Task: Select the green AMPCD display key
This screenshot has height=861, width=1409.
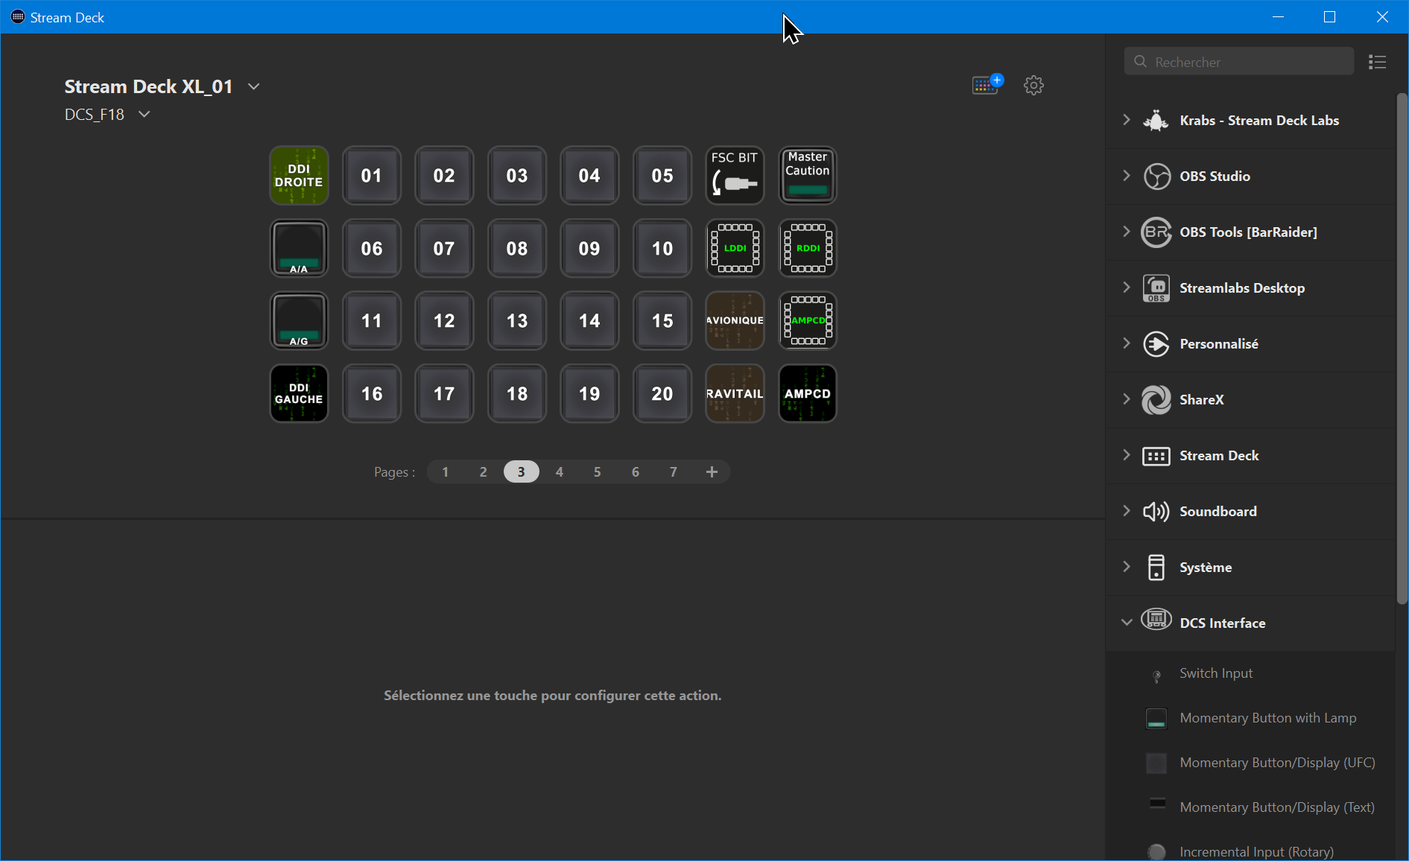Action: [808, 321]
